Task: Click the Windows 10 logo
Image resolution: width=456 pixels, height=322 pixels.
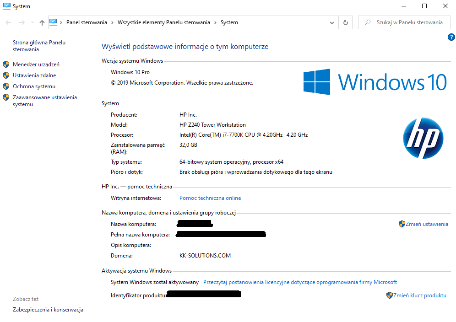Action: click(375, 82)
